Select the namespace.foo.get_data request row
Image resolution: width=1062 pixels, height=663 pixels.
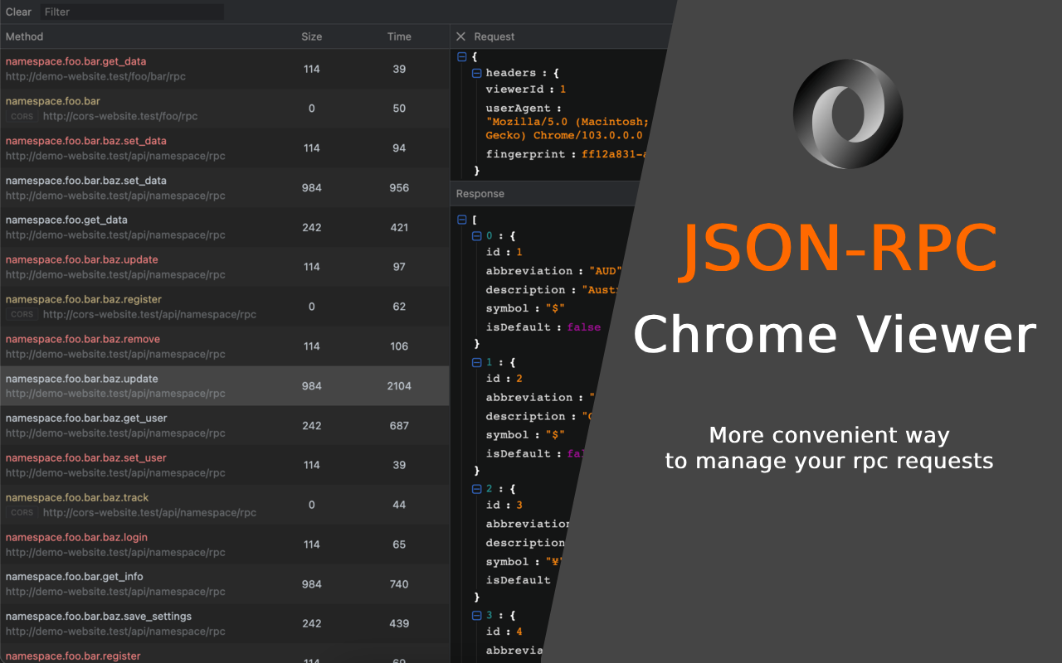point(225,228)
